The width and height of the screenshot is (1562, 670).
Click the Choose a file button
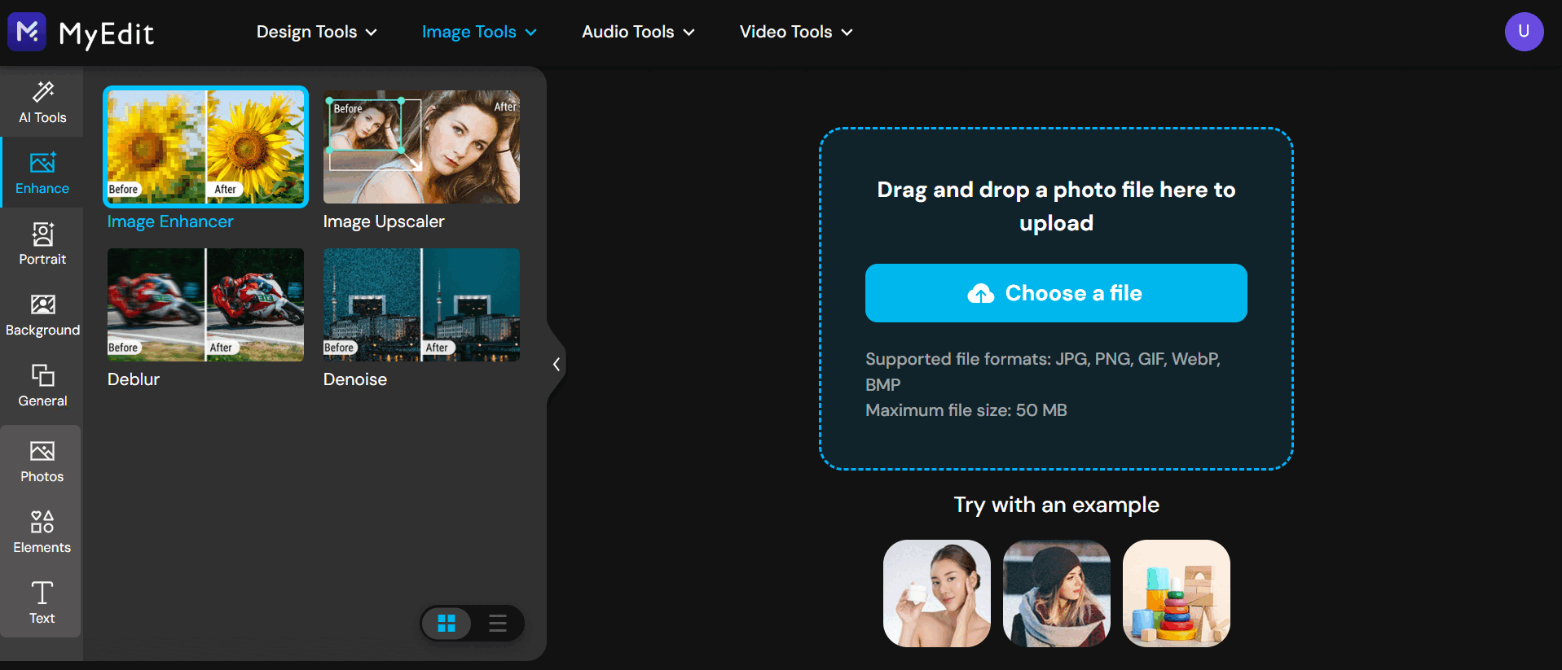tap(1056, 293)
